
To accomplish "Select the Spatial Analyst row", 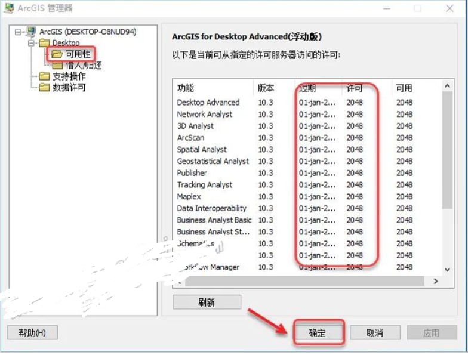I will pos(307,149).
